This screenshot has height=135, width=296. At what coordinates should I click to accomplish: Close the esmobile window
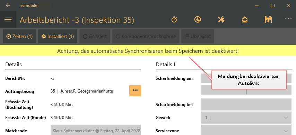point(288,6)
